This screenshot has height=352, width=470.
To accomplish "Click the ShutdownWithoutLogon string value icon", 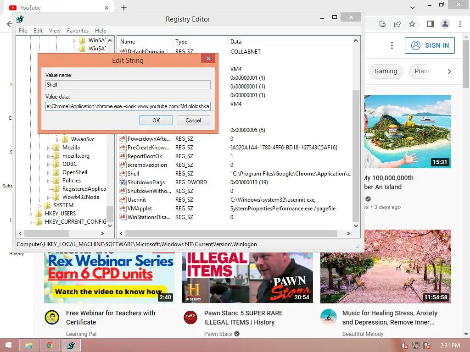I will point(123,191).
